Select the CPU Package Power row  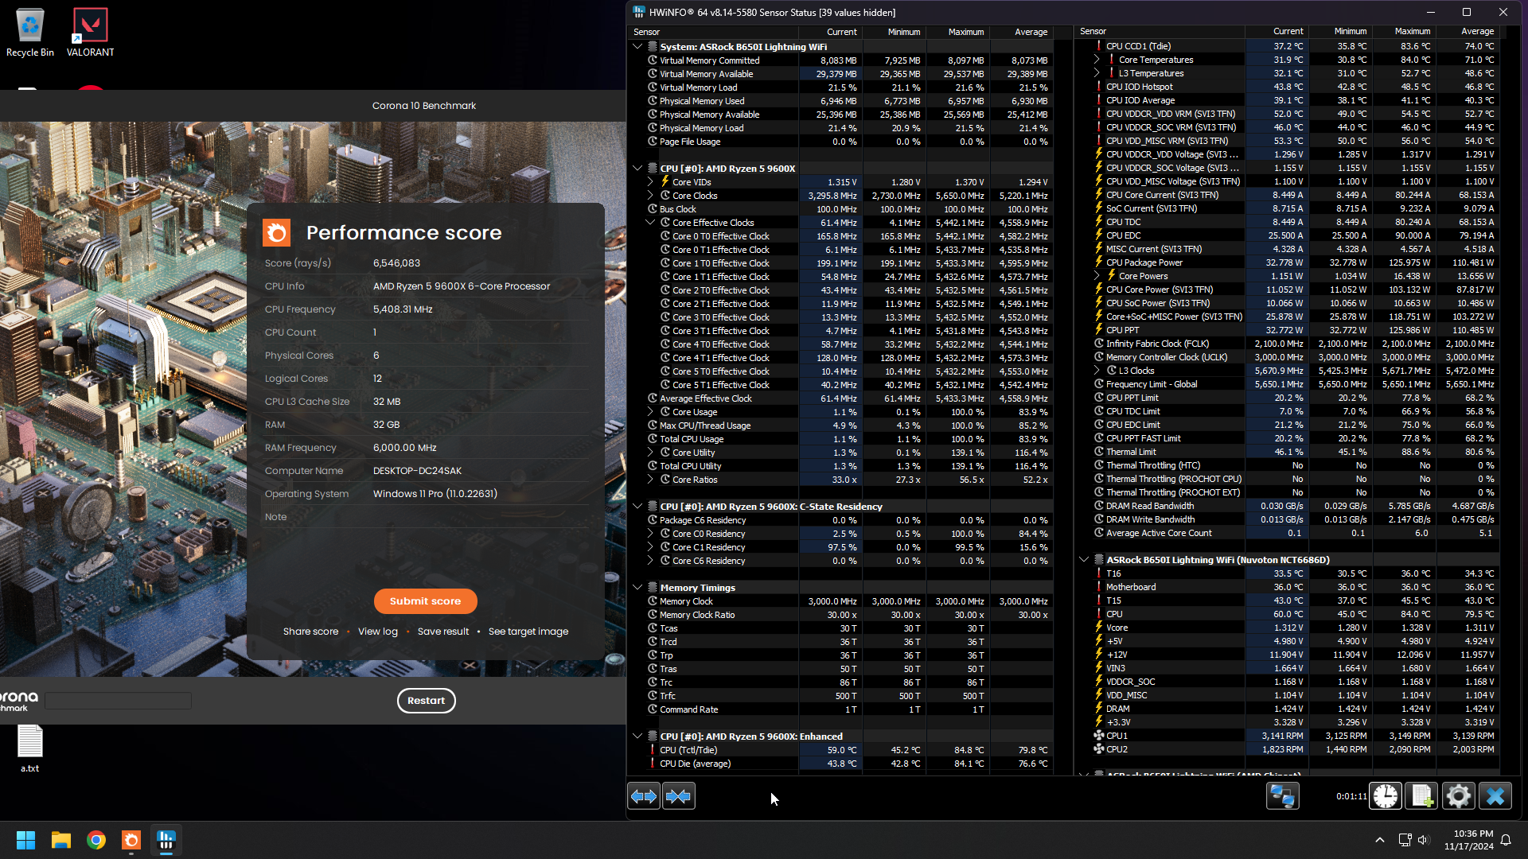pos(1287,262)
